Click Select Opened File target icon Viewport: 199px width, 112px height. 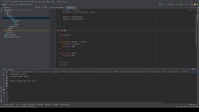[37, 7]
